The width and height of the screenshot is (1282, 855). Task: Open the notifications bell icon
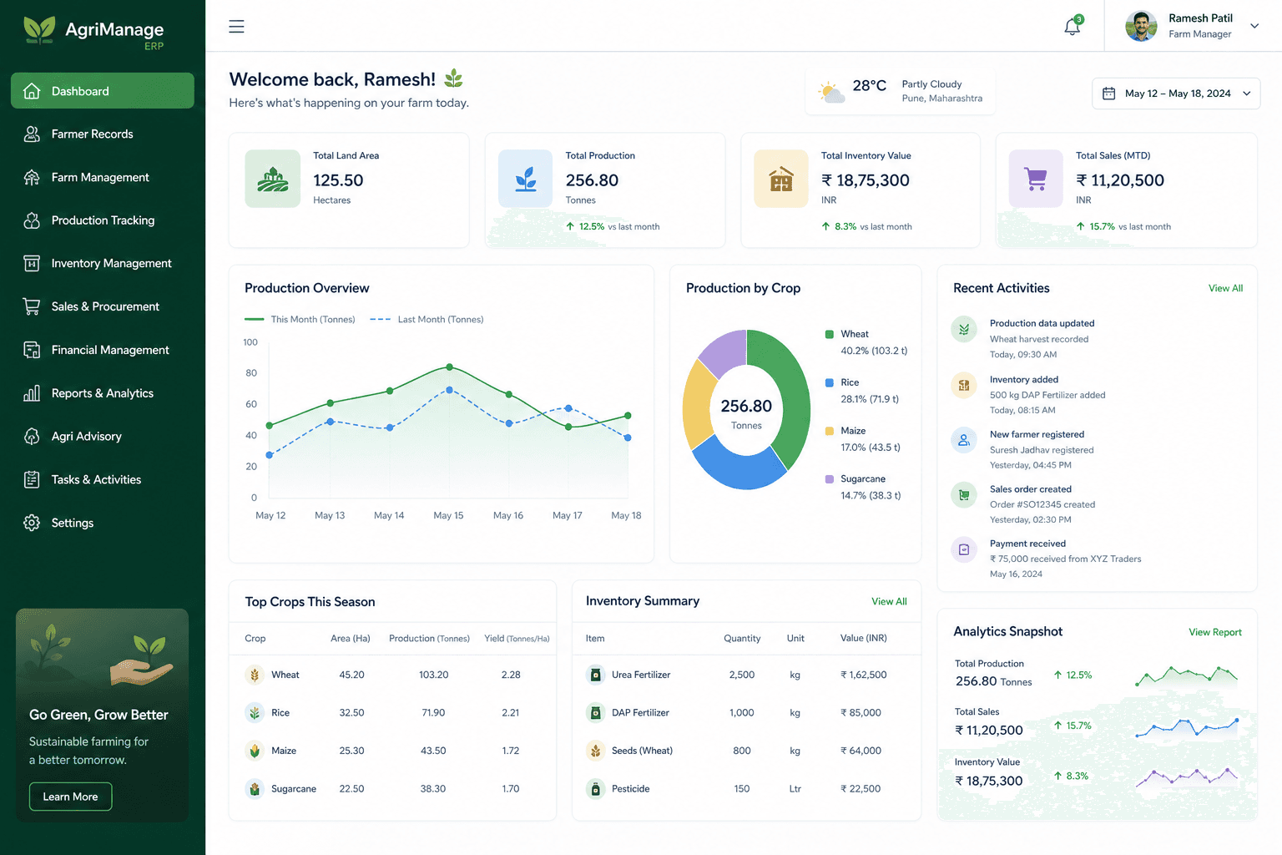pos(1073,27)
